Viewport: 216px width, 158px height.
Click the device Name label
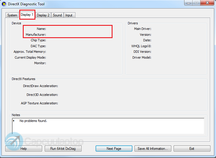point(41,29)
